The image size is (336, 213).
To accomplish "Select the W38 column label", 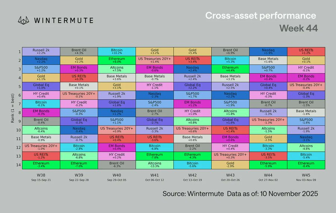I will [41, 174].
